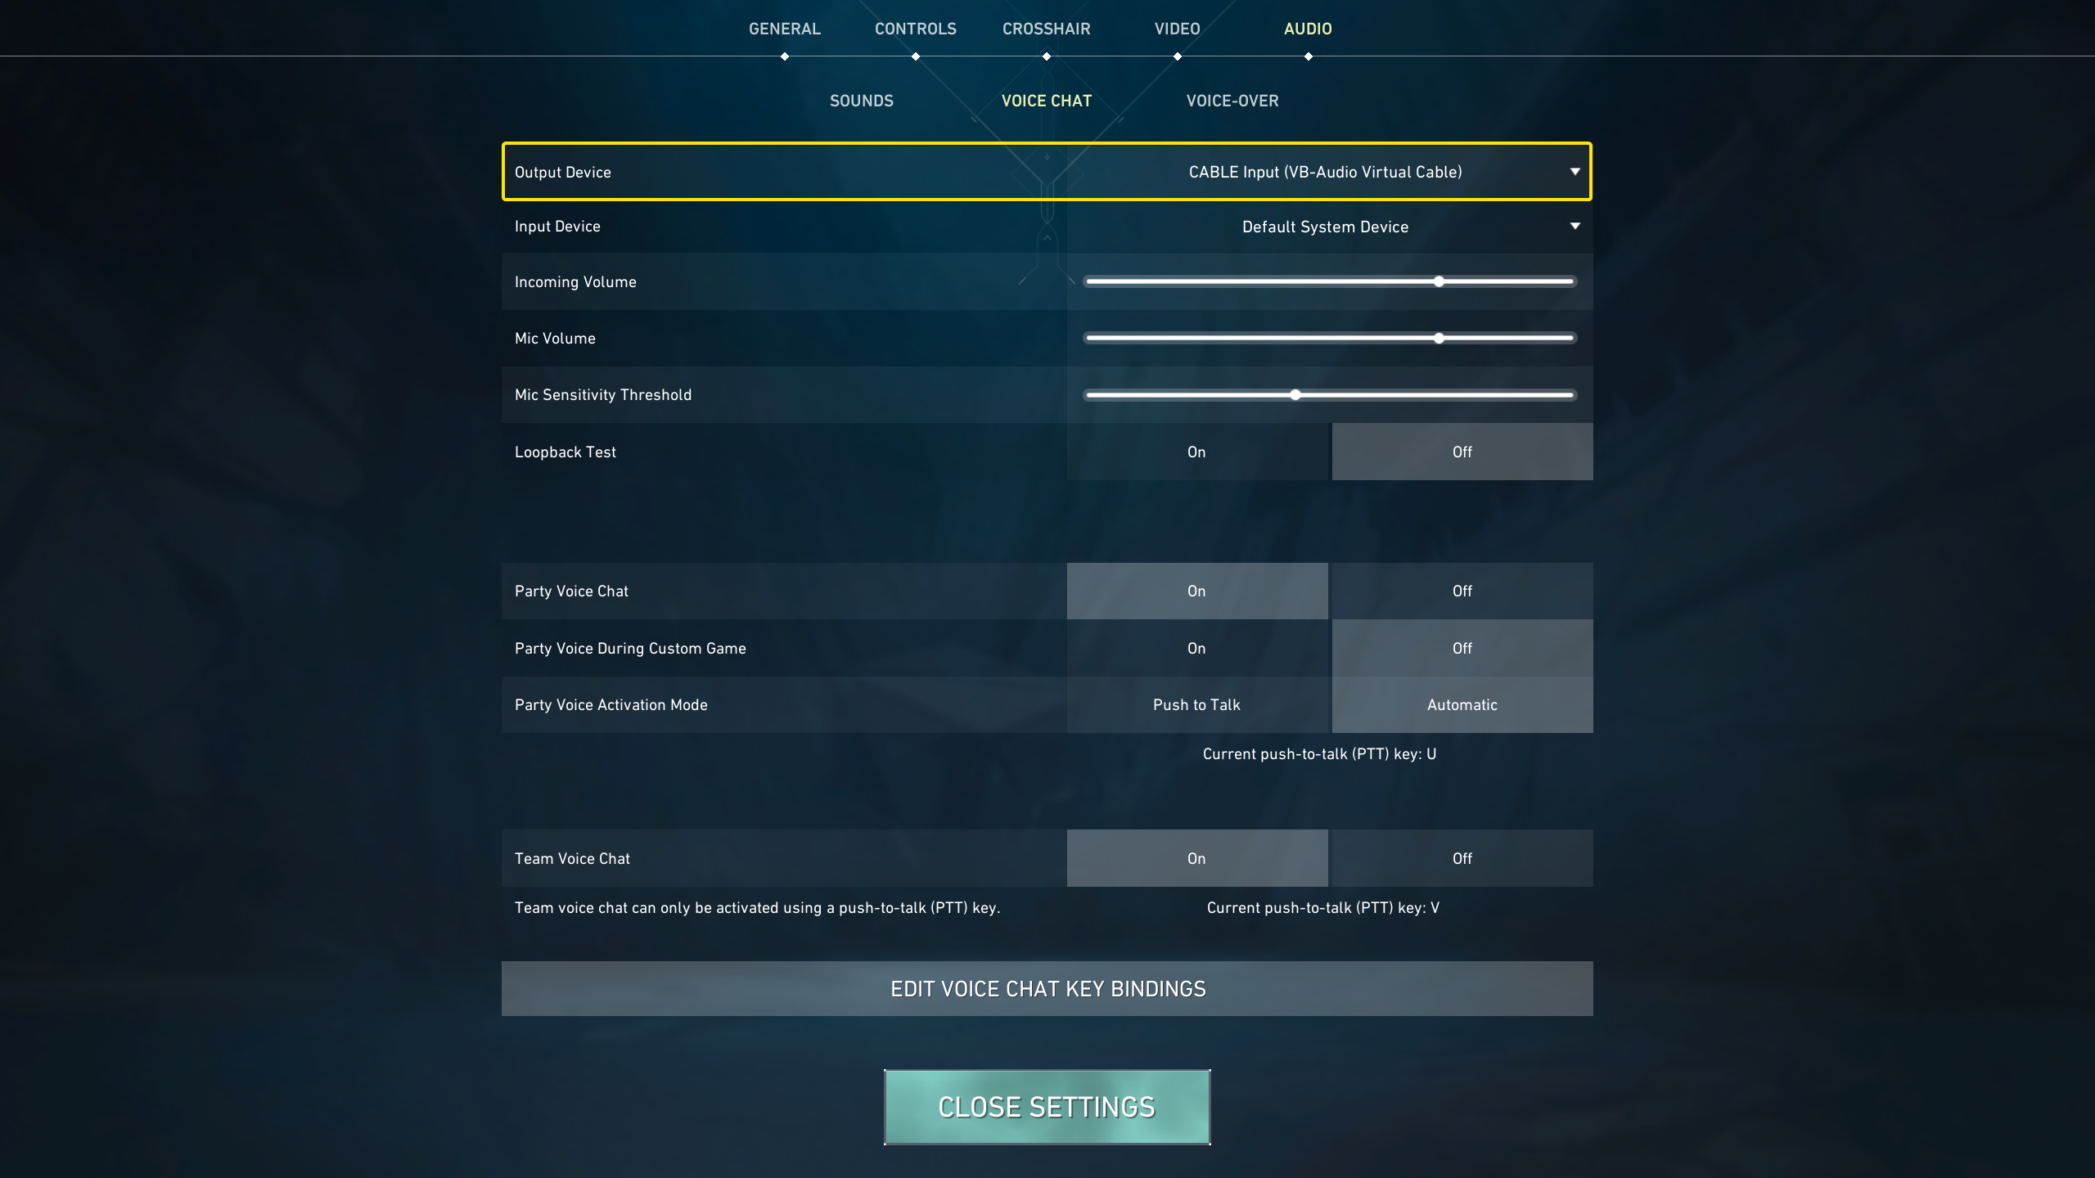
Task: Switch Party Voice Activation to Push to Talk
Action: 1196,704
